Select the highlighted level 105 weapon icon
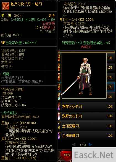The image size is (116, 162). [x=59, y=87]
